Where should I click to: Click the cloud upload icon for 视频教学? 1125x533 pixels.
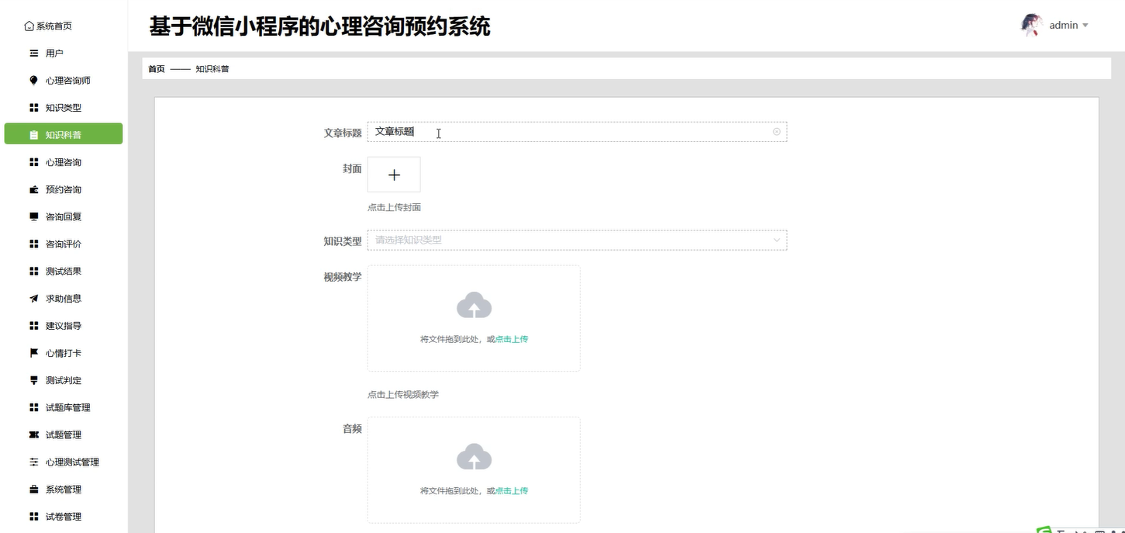[x=473, y=305]
